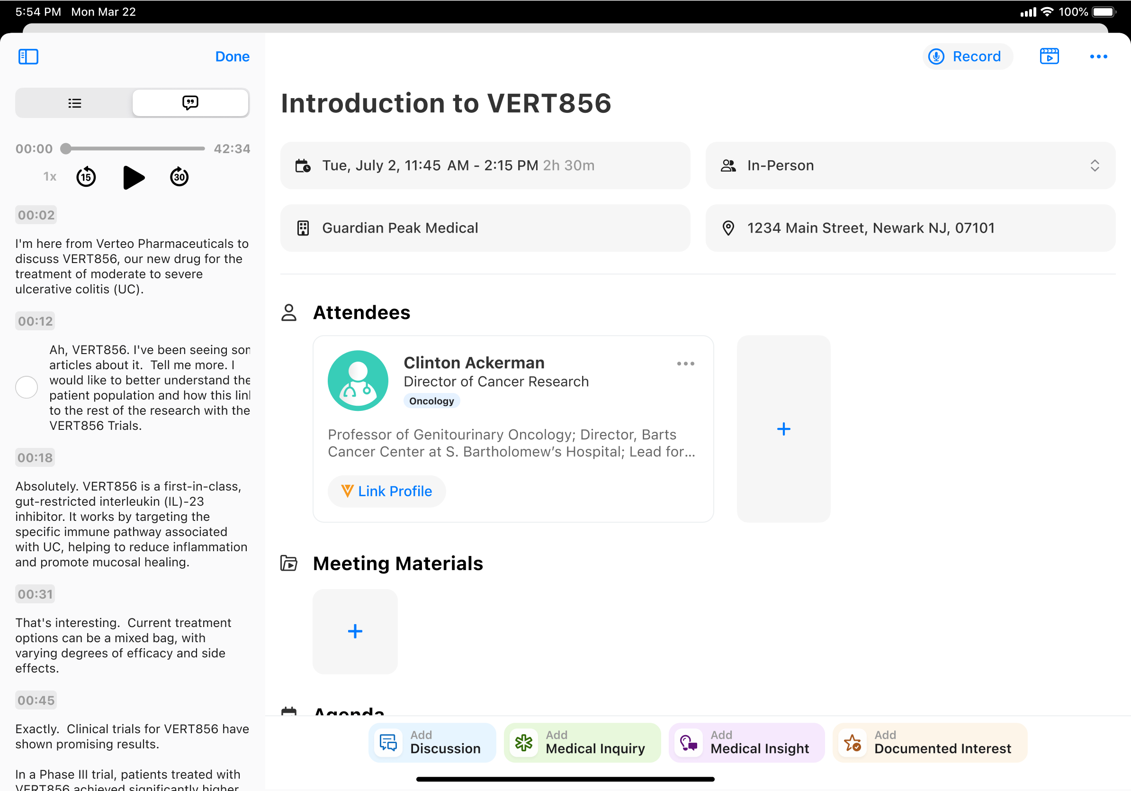Change playback speed 1x
Image resolution: width=1131 pixels, height=791 pixels.
point(50,177)
